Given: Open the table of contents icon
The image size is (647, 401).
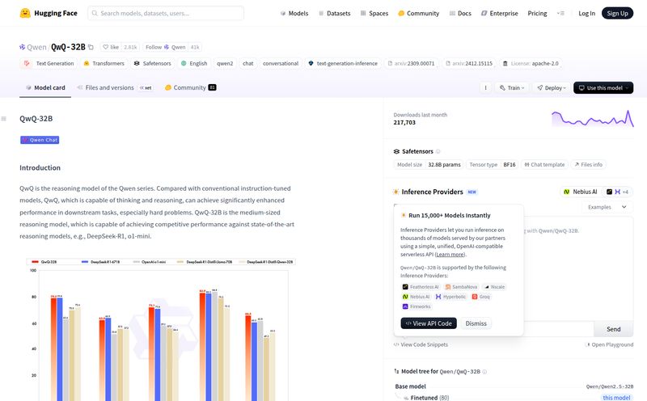Looking at the screenshot, I should tap(4, 119).
